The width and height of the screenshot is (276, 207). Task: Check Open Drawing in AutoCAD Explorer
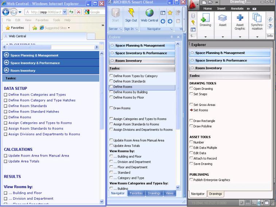191,88
